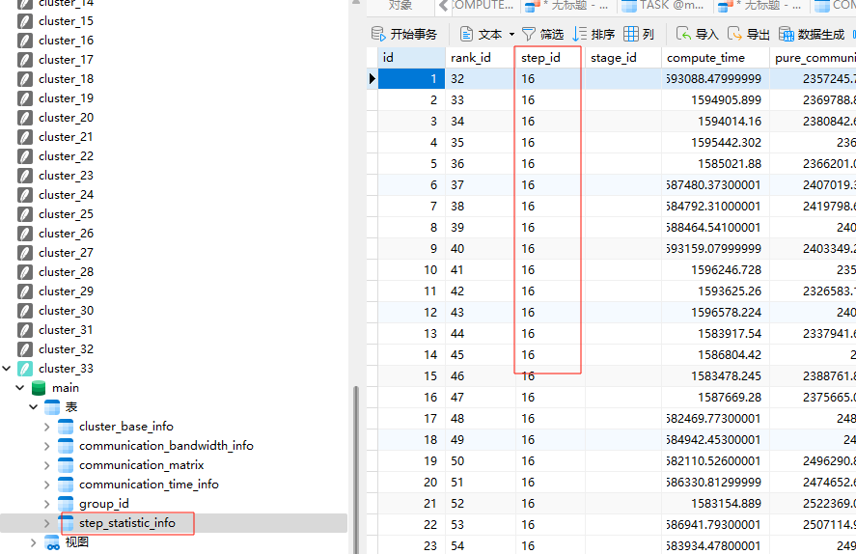Select the cluster_27 tree row
The width and height of the screenshot is (856, 554).
coord(174,253)
